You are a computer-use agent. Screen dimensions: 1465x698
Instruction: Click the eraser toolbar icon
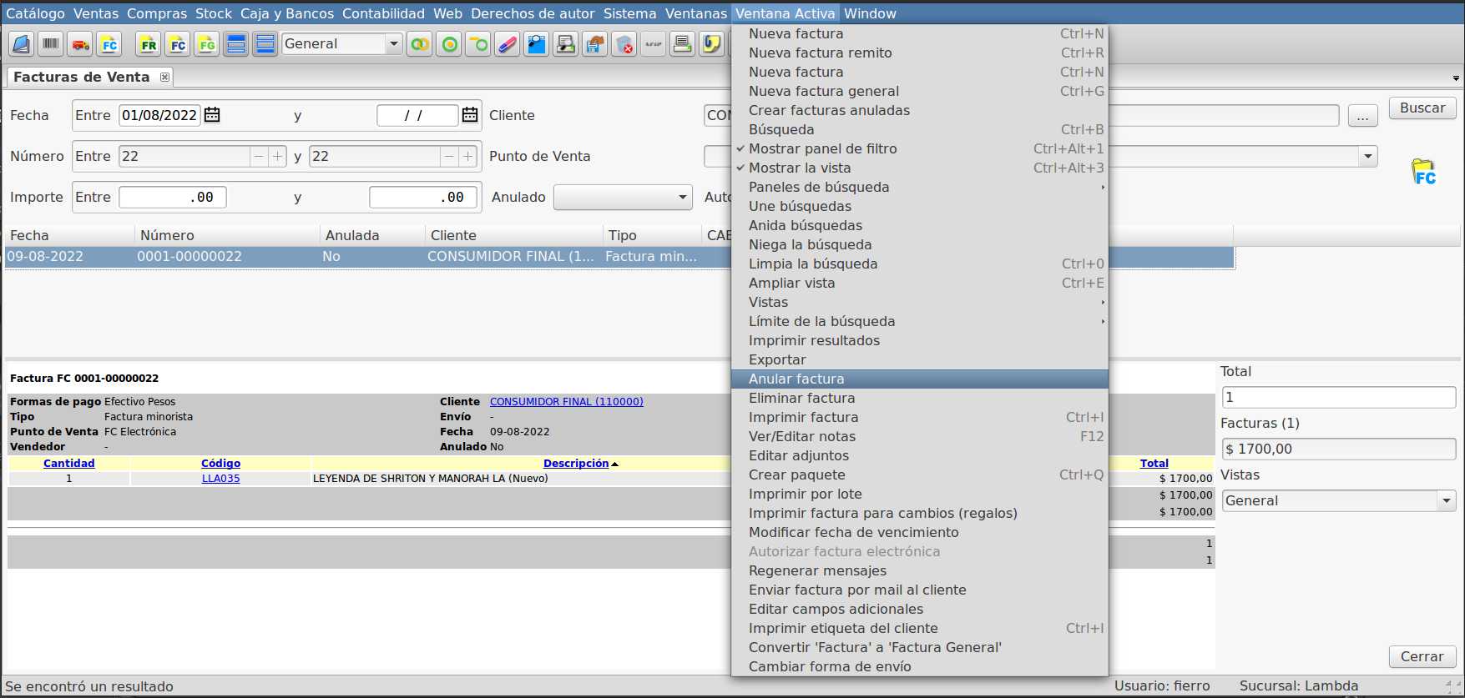[x=508, y=44]
